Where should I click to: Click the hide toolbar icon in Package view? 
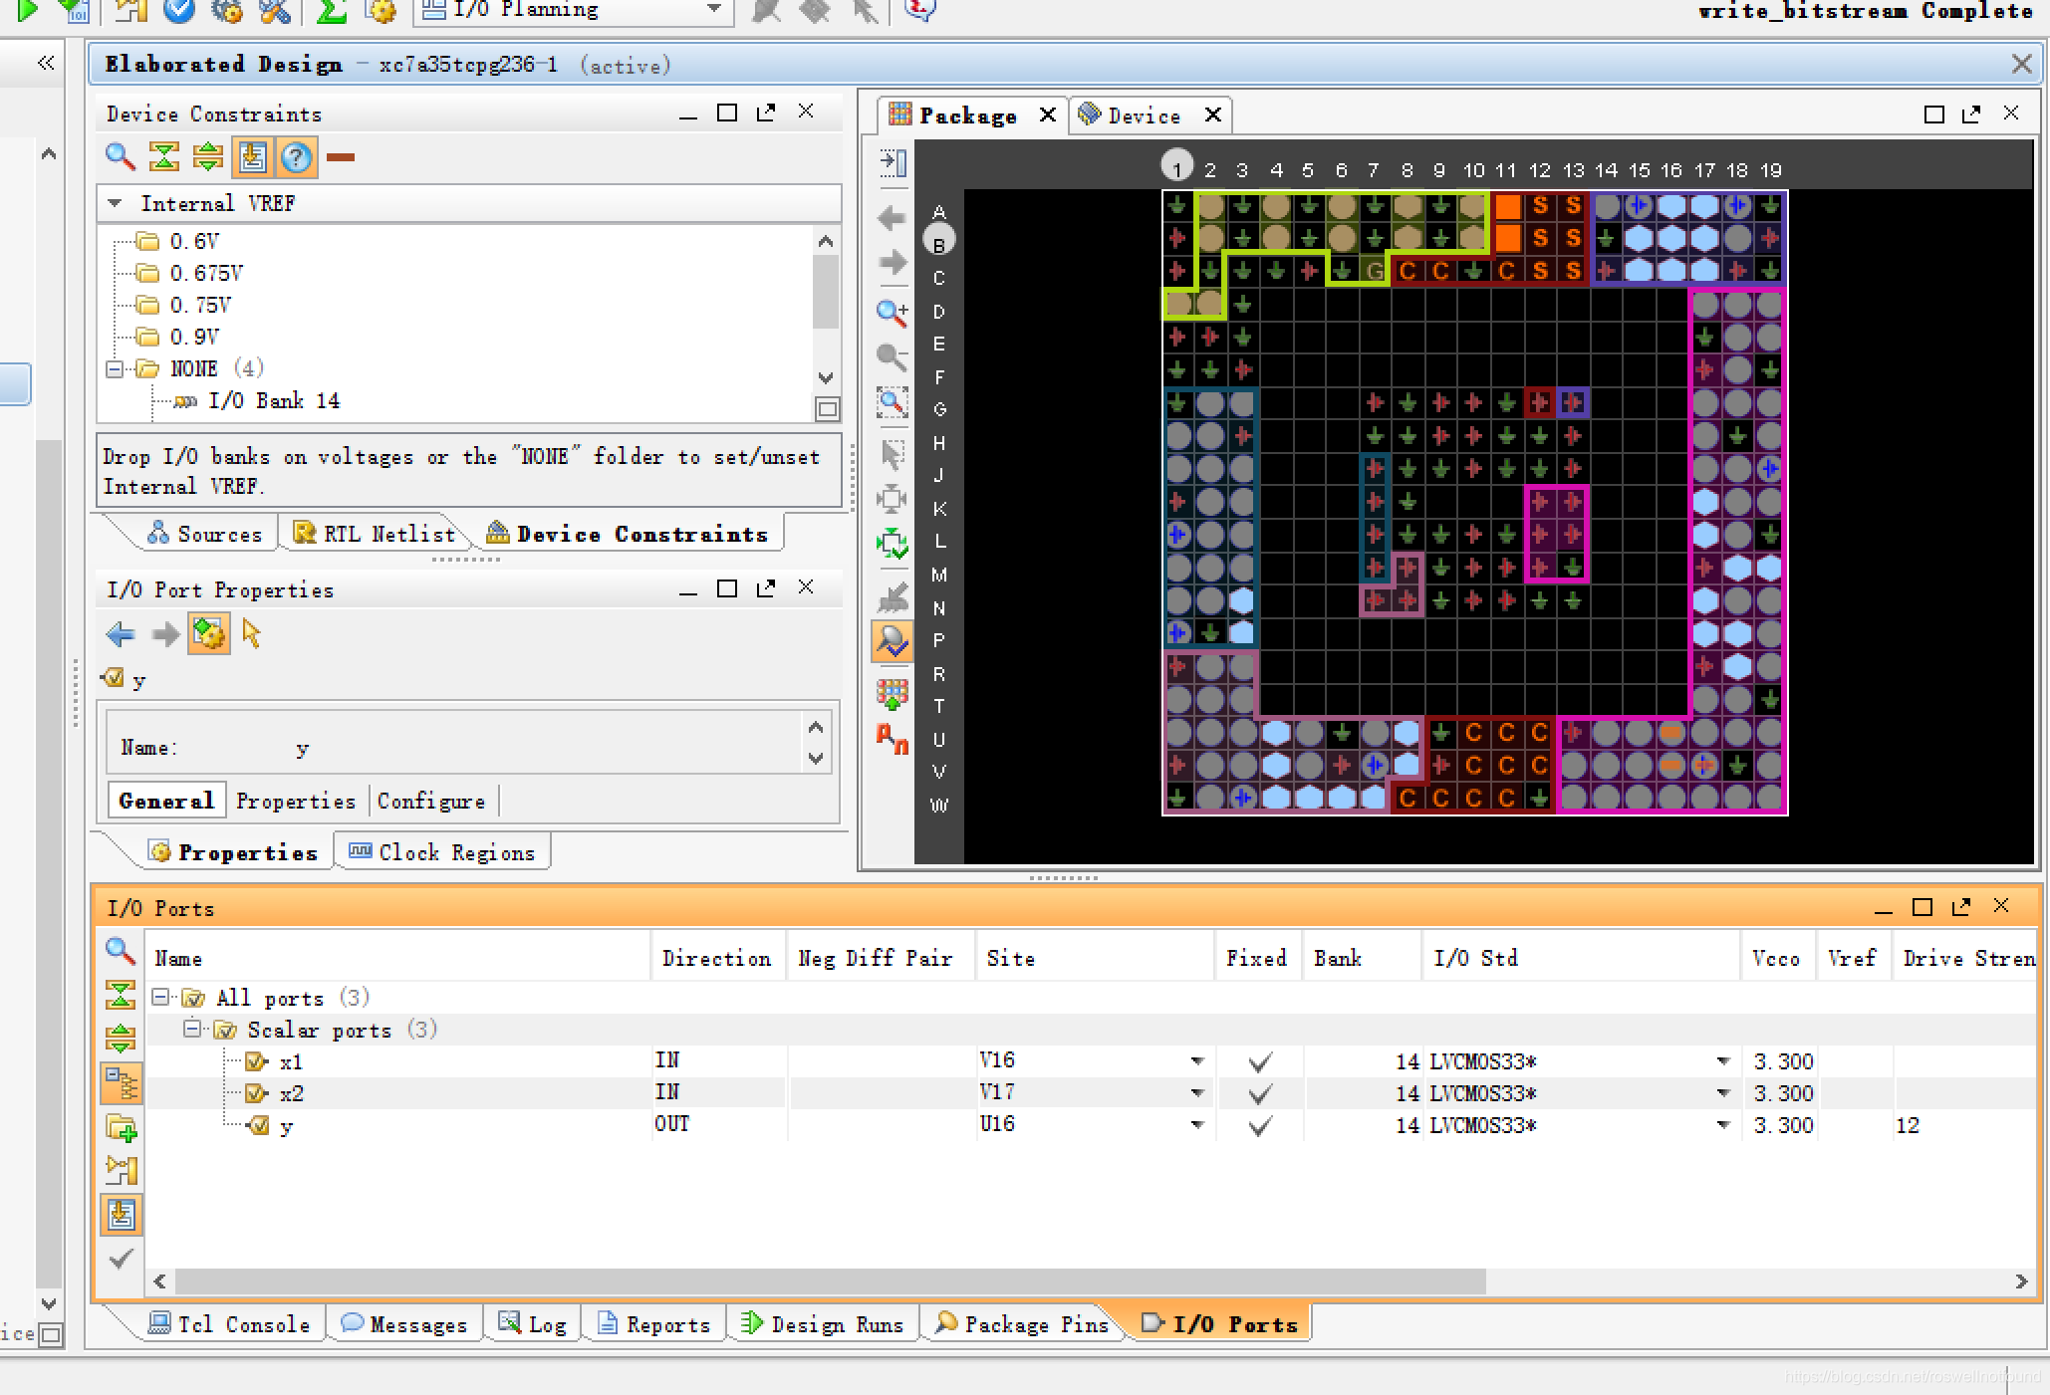pyautogui.click(x=893, y=163)
